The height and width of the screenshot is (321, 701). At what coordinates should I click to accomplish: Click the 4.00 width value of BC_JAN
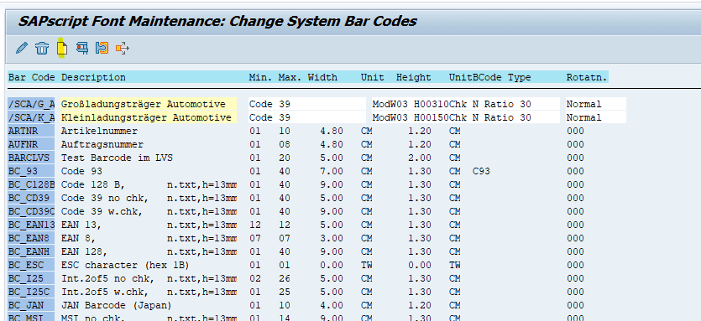tap(332, 305)
